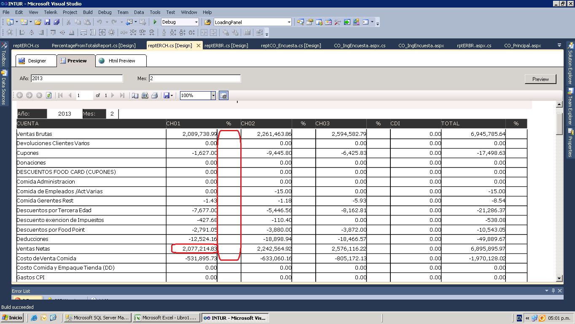Open the Debug menu
This screenshot has height=324, width=575.
coord(105,12)
